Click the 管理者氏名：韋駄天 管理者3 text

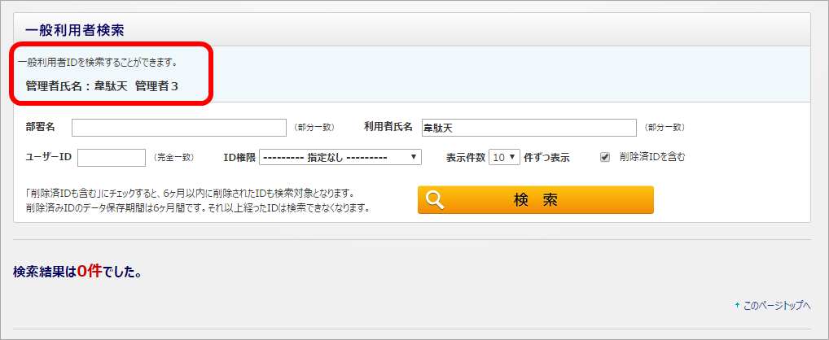(x=102, y=85)
